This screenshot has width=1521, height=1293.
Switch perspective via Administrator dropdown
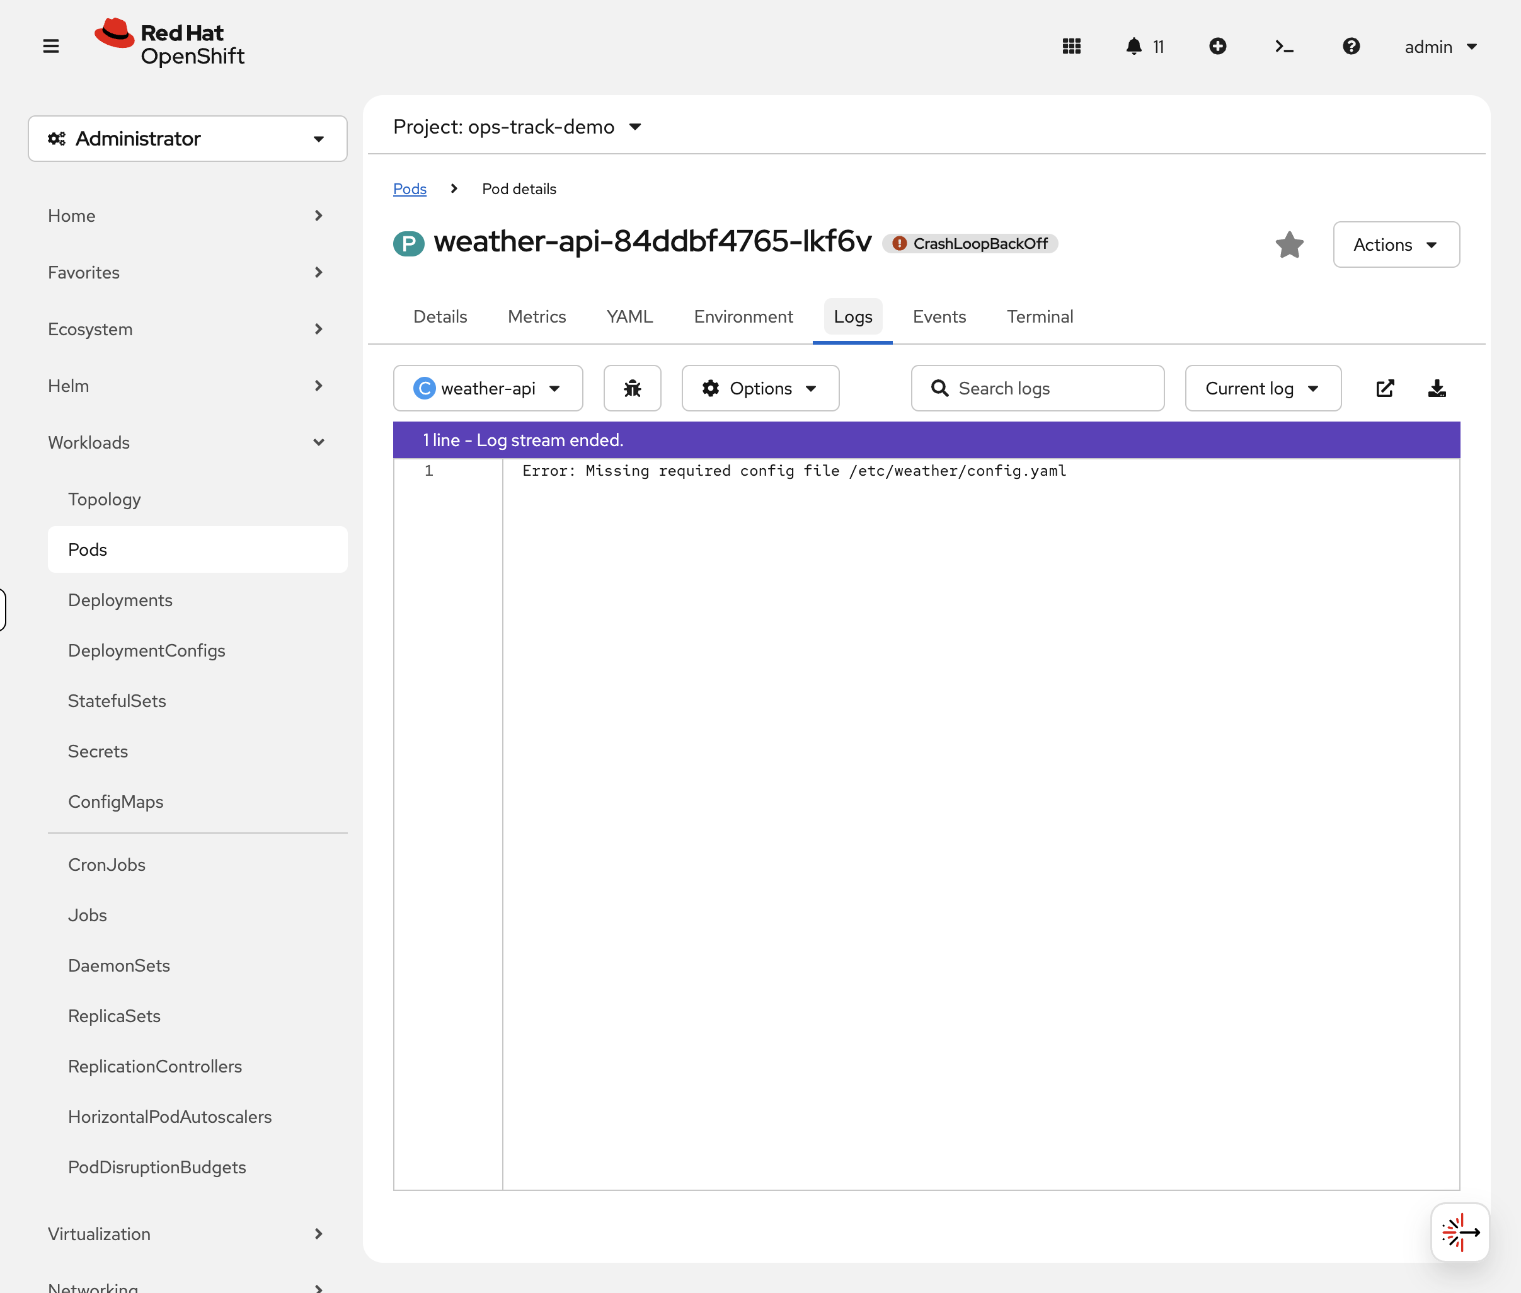[187, 138]
